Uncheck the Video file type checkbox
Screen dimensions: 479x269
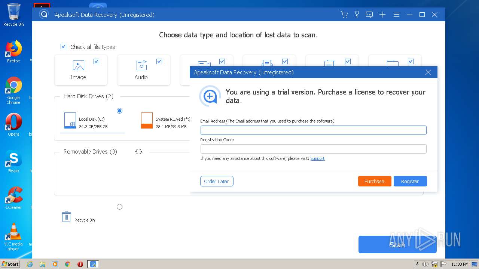pyautogui.click(x=222, y=61)
